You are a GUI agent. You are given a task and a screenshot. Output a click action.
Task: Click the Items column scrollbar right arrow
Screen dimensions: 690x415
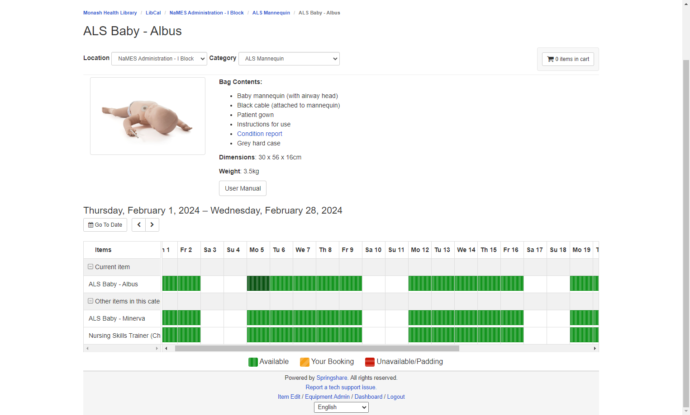(157, 348)
